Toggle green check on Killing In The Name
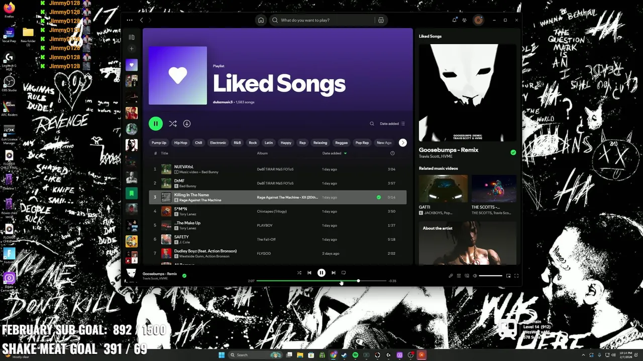 (x=379, y=198)
